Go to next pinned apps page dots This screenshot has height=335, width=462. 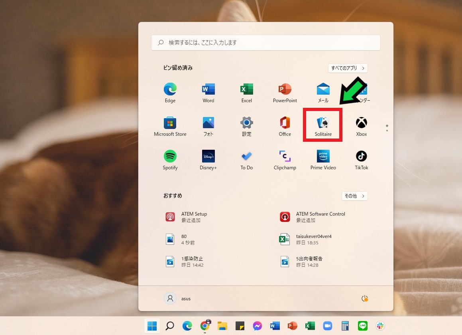tap(387, 128)
